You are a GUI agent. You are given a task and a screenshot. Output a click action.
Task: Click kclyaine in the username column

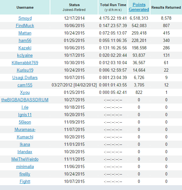pos(25,55)
